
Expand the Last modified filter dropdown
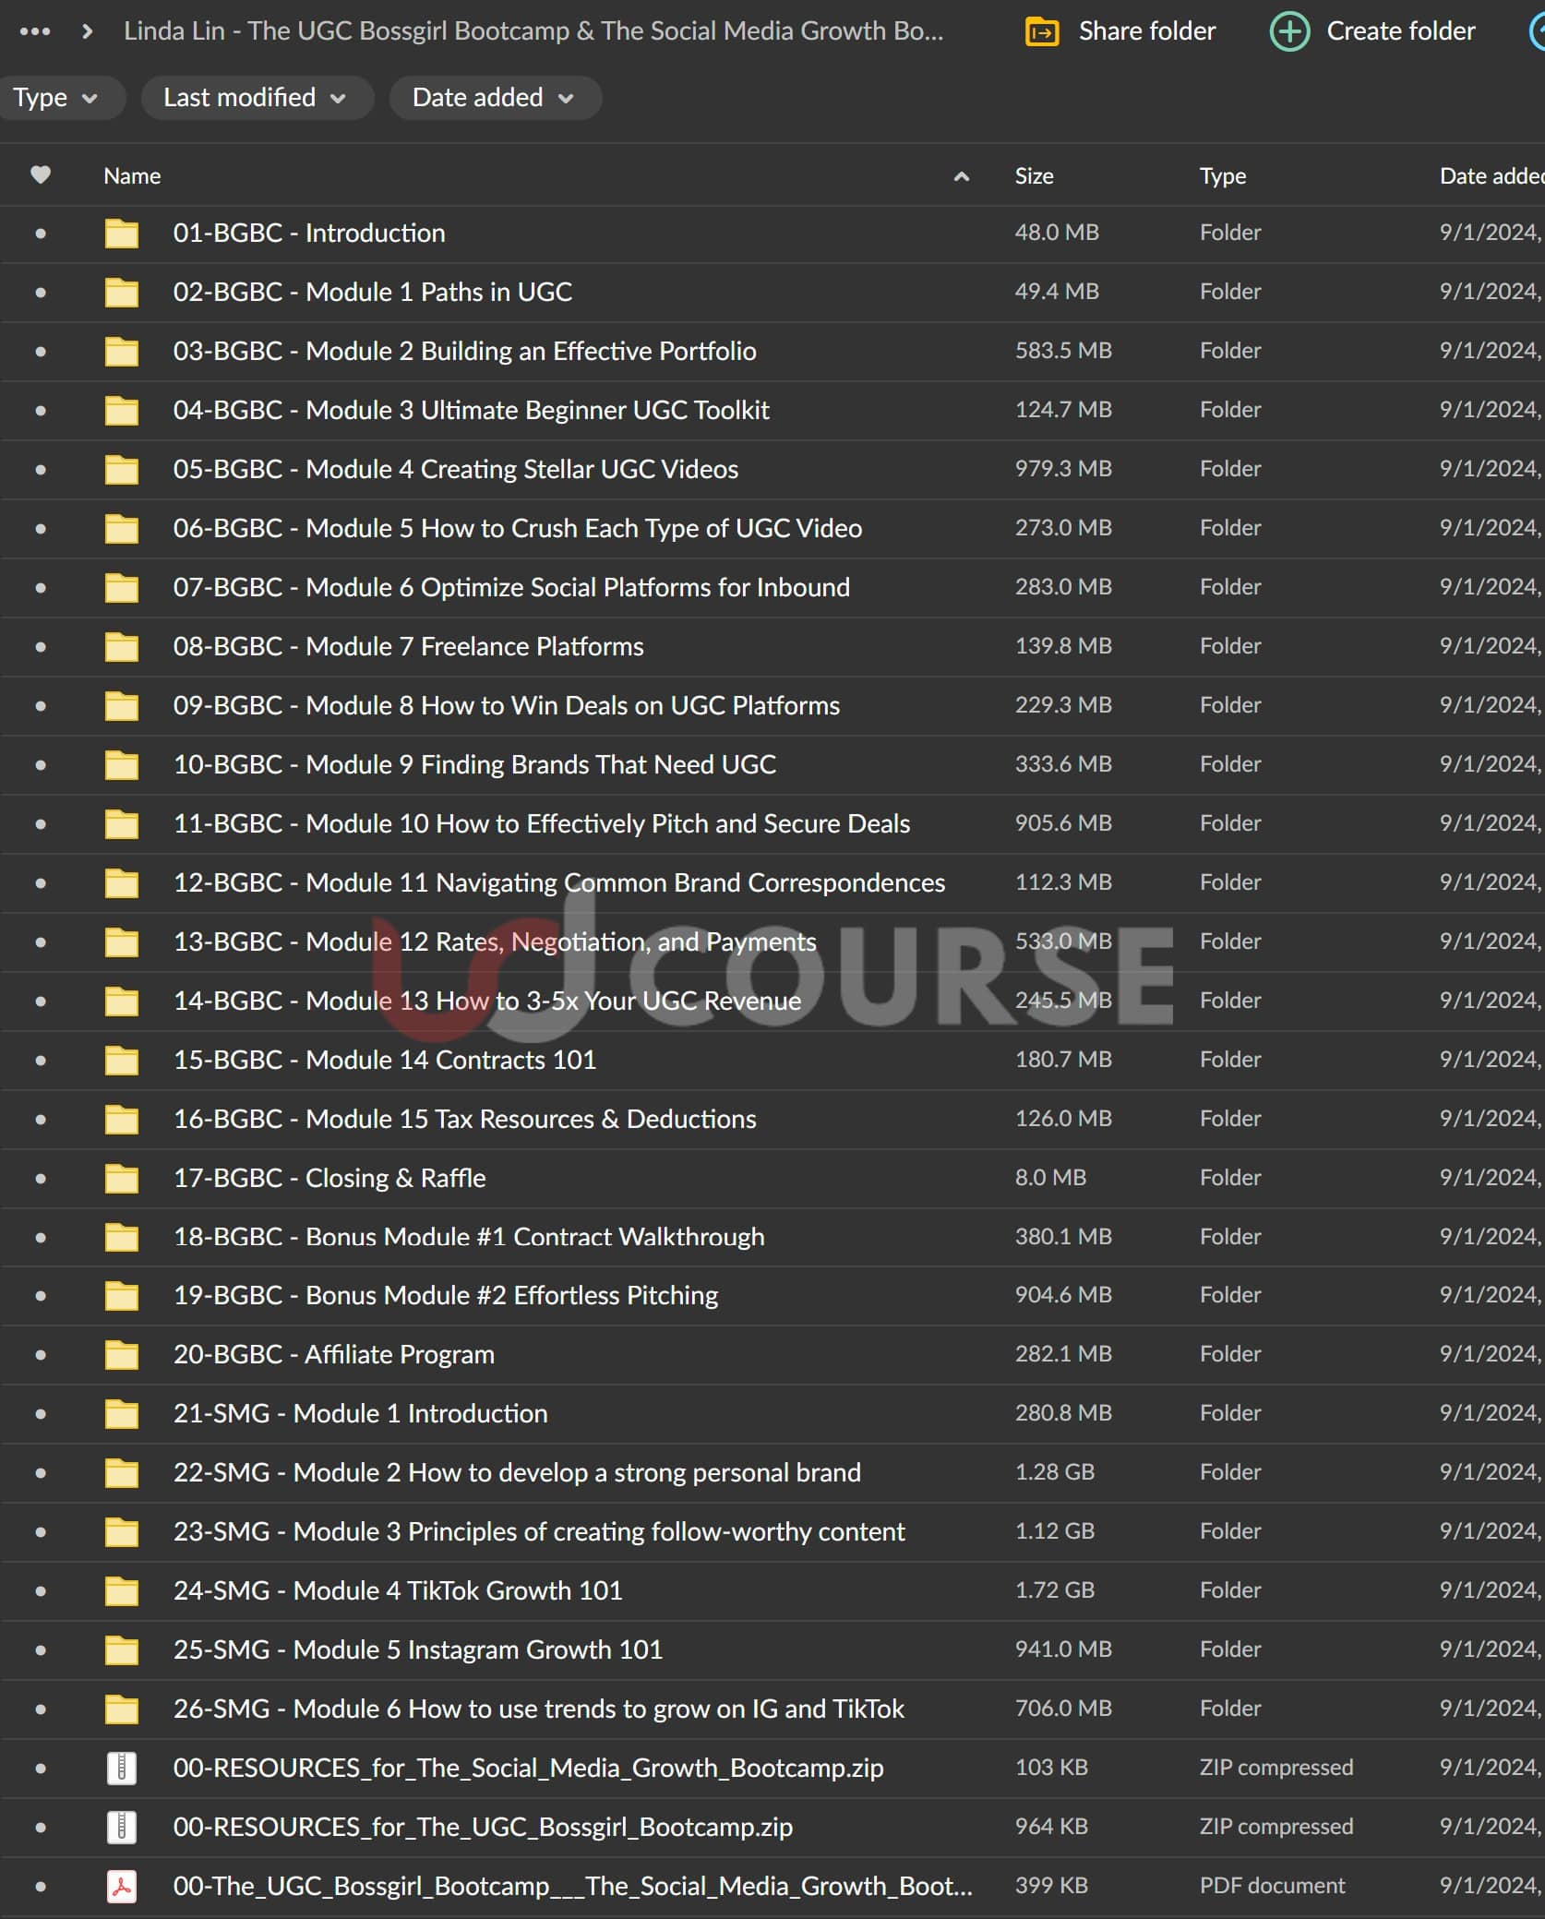[255, 98]
